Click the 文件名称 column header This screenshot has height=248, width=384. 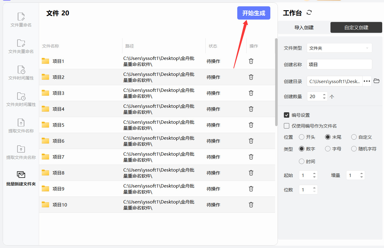pyautogui.click(x=51, y=46)
